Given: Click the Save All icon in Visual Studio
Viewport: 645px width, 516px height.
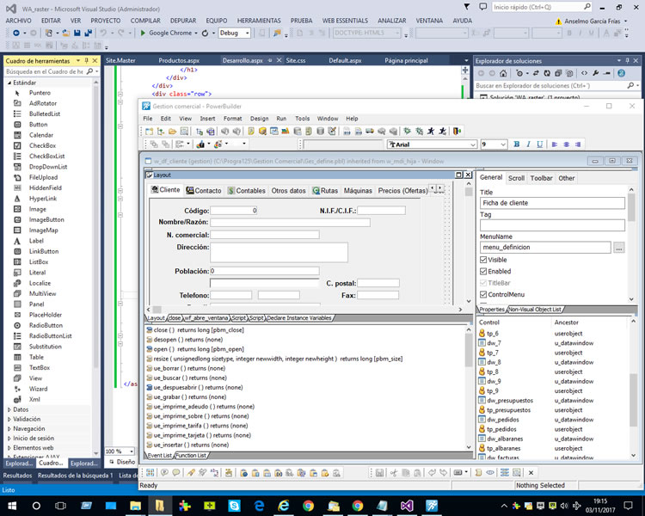Looking at the screenshot, I should [88, 33].
